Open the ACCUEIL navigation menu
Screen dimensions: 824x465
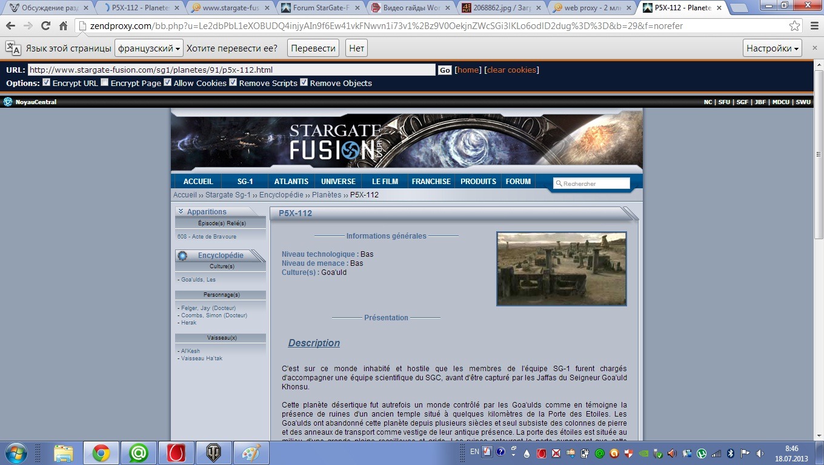198,182
